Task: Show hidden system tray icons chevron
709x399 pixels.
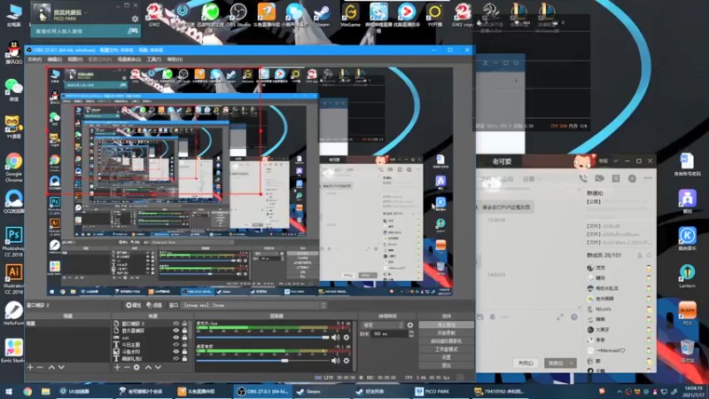Action: [x=619, y=391]
